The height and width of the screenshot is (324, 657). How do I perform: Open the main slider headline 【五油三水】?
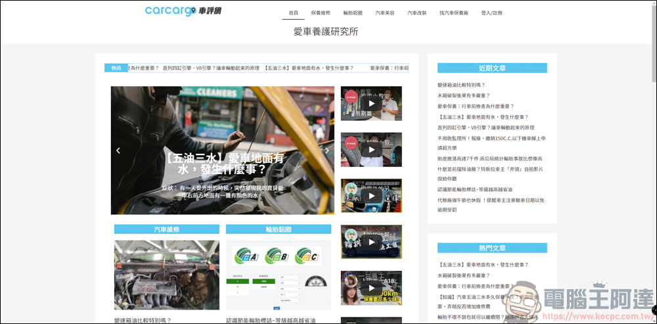tap(223, 164)
